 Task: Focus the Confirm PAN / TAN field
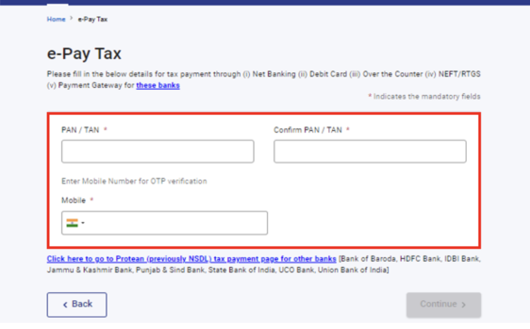[370, 151]
